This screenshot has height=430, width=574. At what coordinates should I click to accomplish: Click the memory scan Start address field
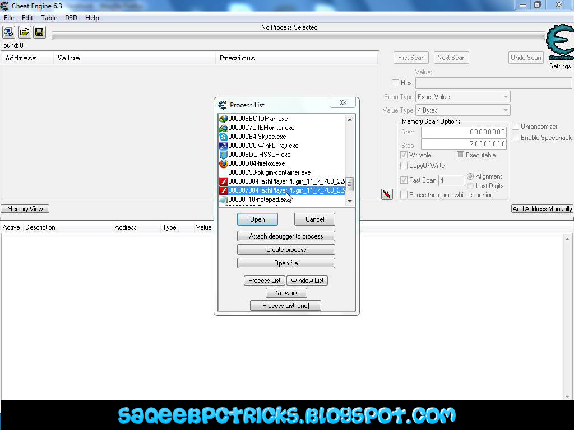pyautogui.click(x=464, y=132)
